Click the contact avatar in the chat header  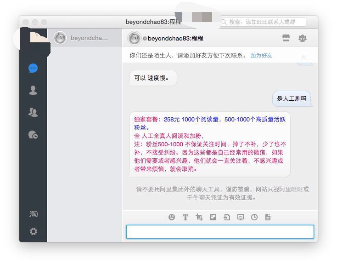pyautogui.click(x=135, y=38)
